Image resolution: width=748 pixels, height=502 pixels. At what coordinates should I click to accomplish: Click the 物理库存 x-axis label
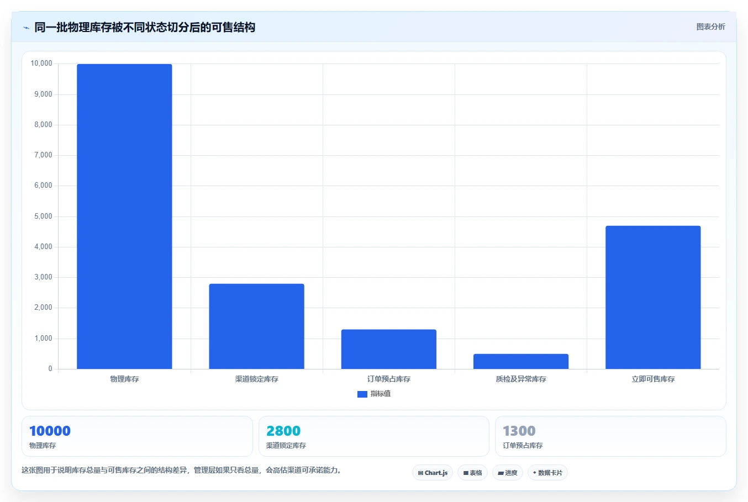click(x=124, y=379)
